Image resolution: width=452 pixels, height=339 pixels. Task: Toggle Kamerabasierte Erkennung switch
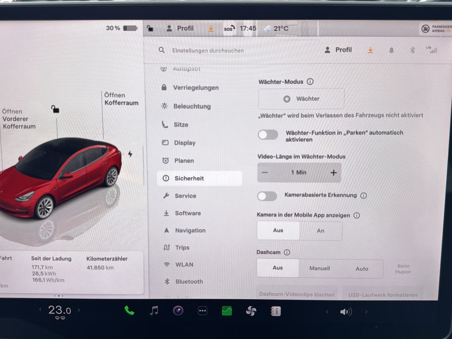[x=267, y=196]
